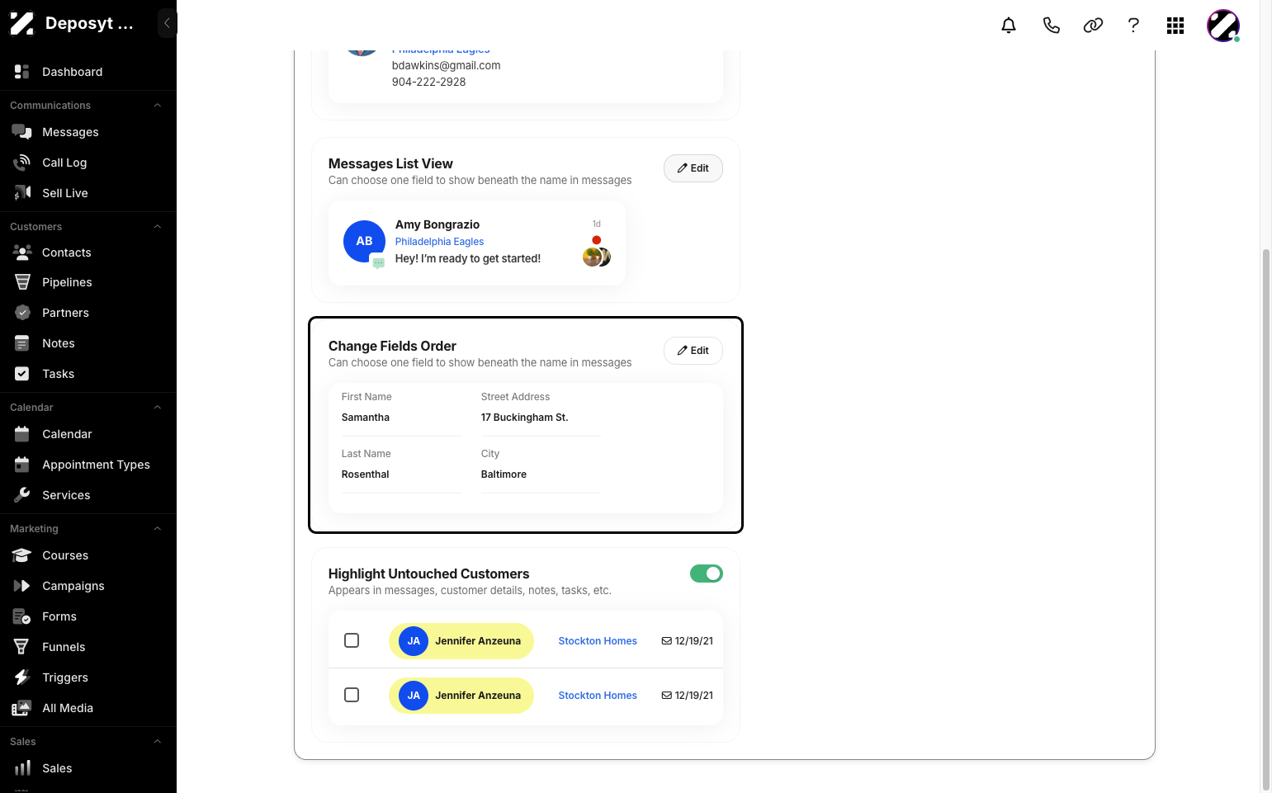Click the Notes icon in sidebar
This screenshot has width=1272, height=793.
[x=22, y=343]
